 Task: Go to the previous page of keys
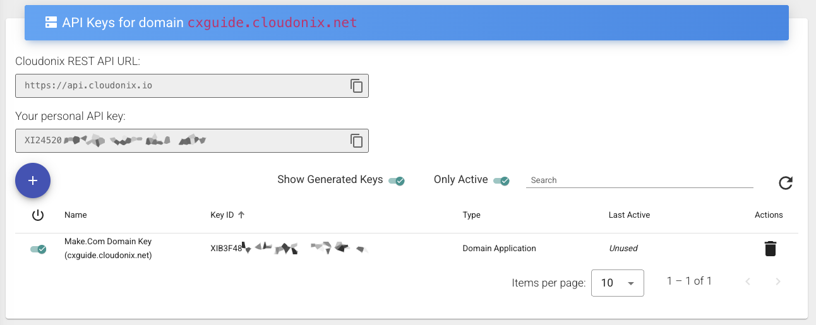click(748, 281)
